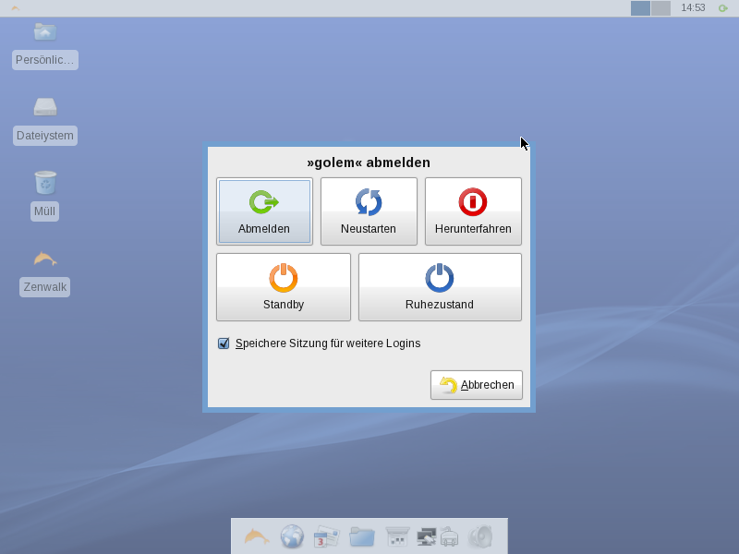The height and width of the screenshot is (554, 739).
Task: Open file manager folder in dock
Action: coord(361,536)
